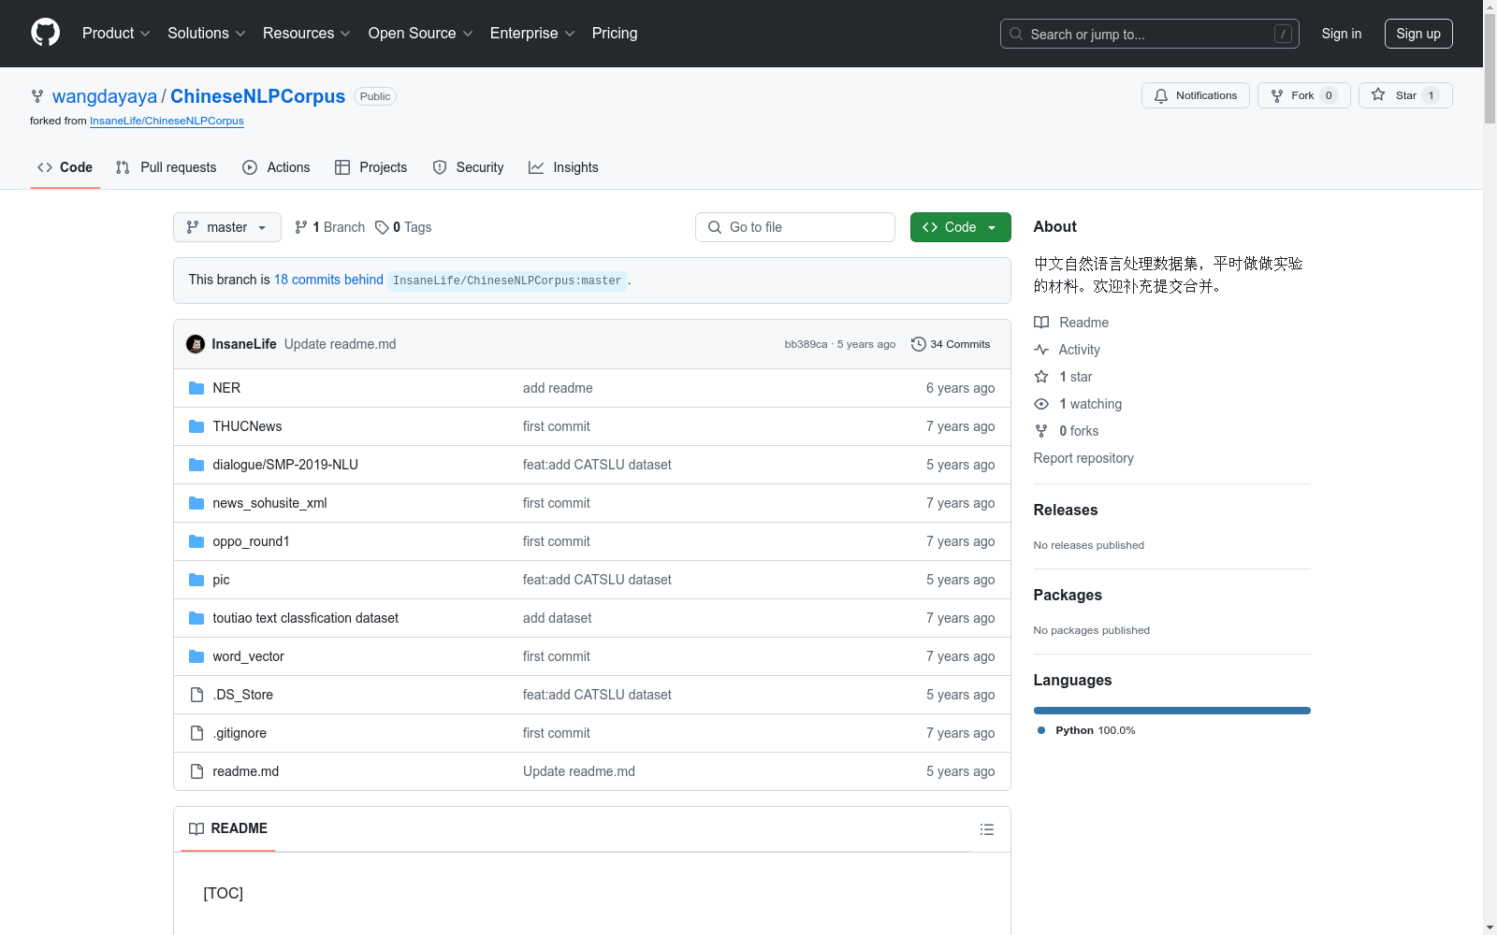Click the Python language bar
This screenshot has width=1497, height=935.
coord(1172,711)
